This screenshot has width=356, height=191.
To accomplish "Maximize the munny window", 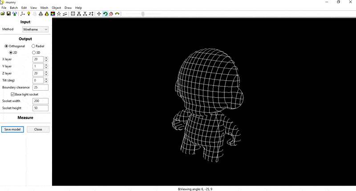I will pos(339,2).
